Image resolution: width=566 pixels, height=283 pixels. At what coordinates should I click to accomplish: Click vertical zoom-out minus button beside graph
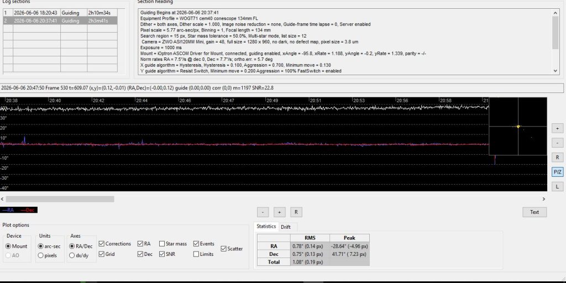pyautogui.click(x=557, y=143)
